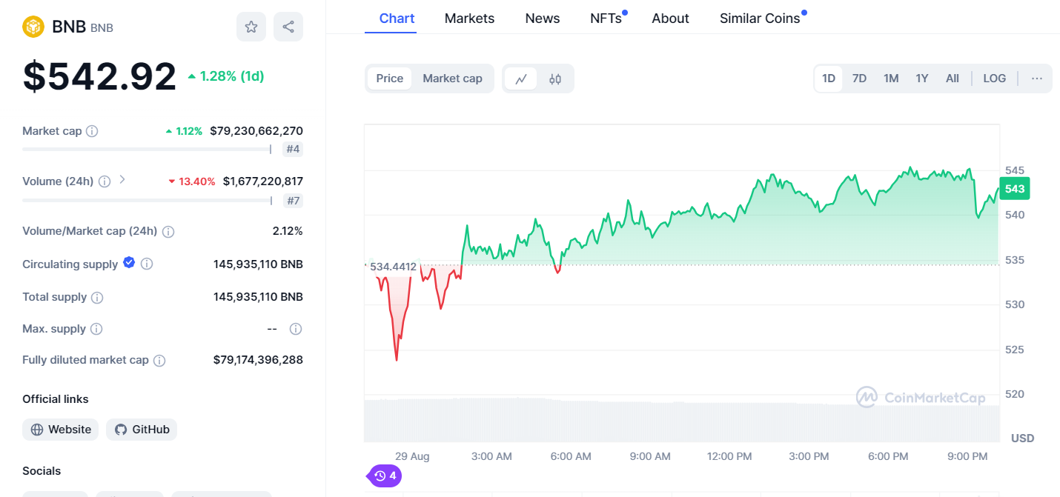Open the history events badge showing 4
The width and height of the screenshot is (1060, 497).
click(385, 476)
